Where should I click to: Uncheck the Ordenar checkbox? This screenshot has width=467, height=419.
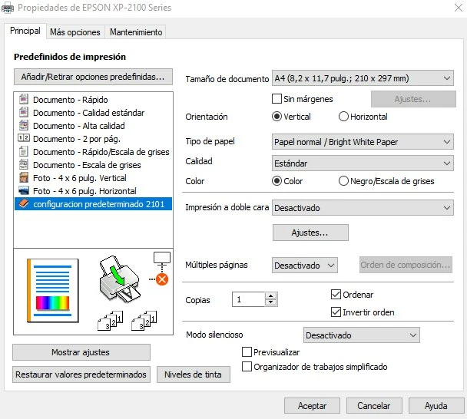click(x=336, y=295)
